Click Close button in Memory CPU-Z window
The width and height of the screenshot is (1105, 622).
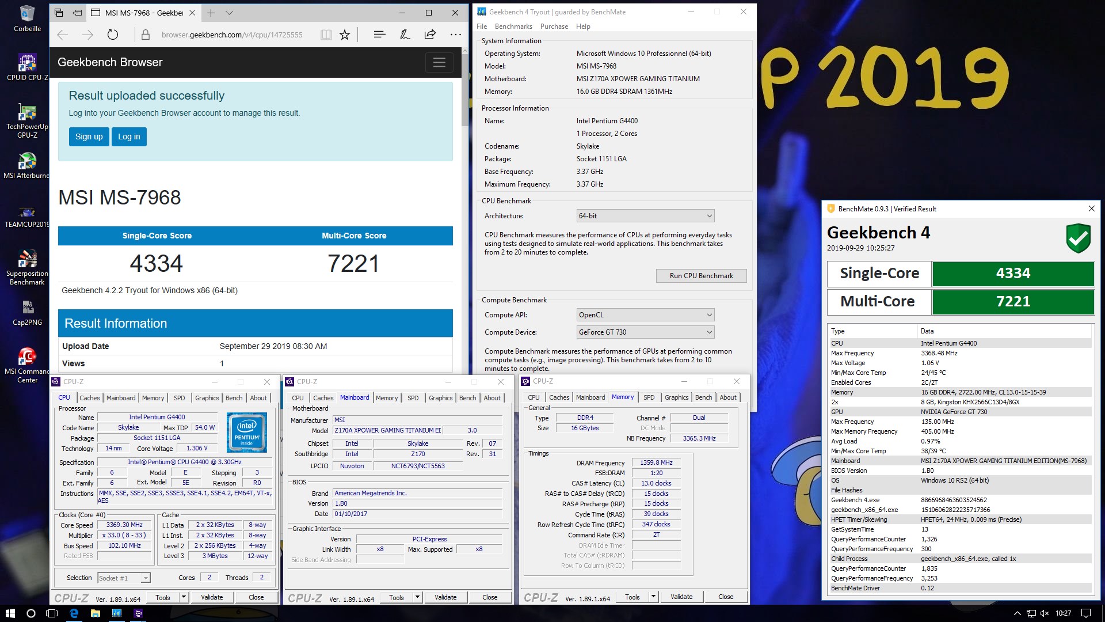(726, 597)
